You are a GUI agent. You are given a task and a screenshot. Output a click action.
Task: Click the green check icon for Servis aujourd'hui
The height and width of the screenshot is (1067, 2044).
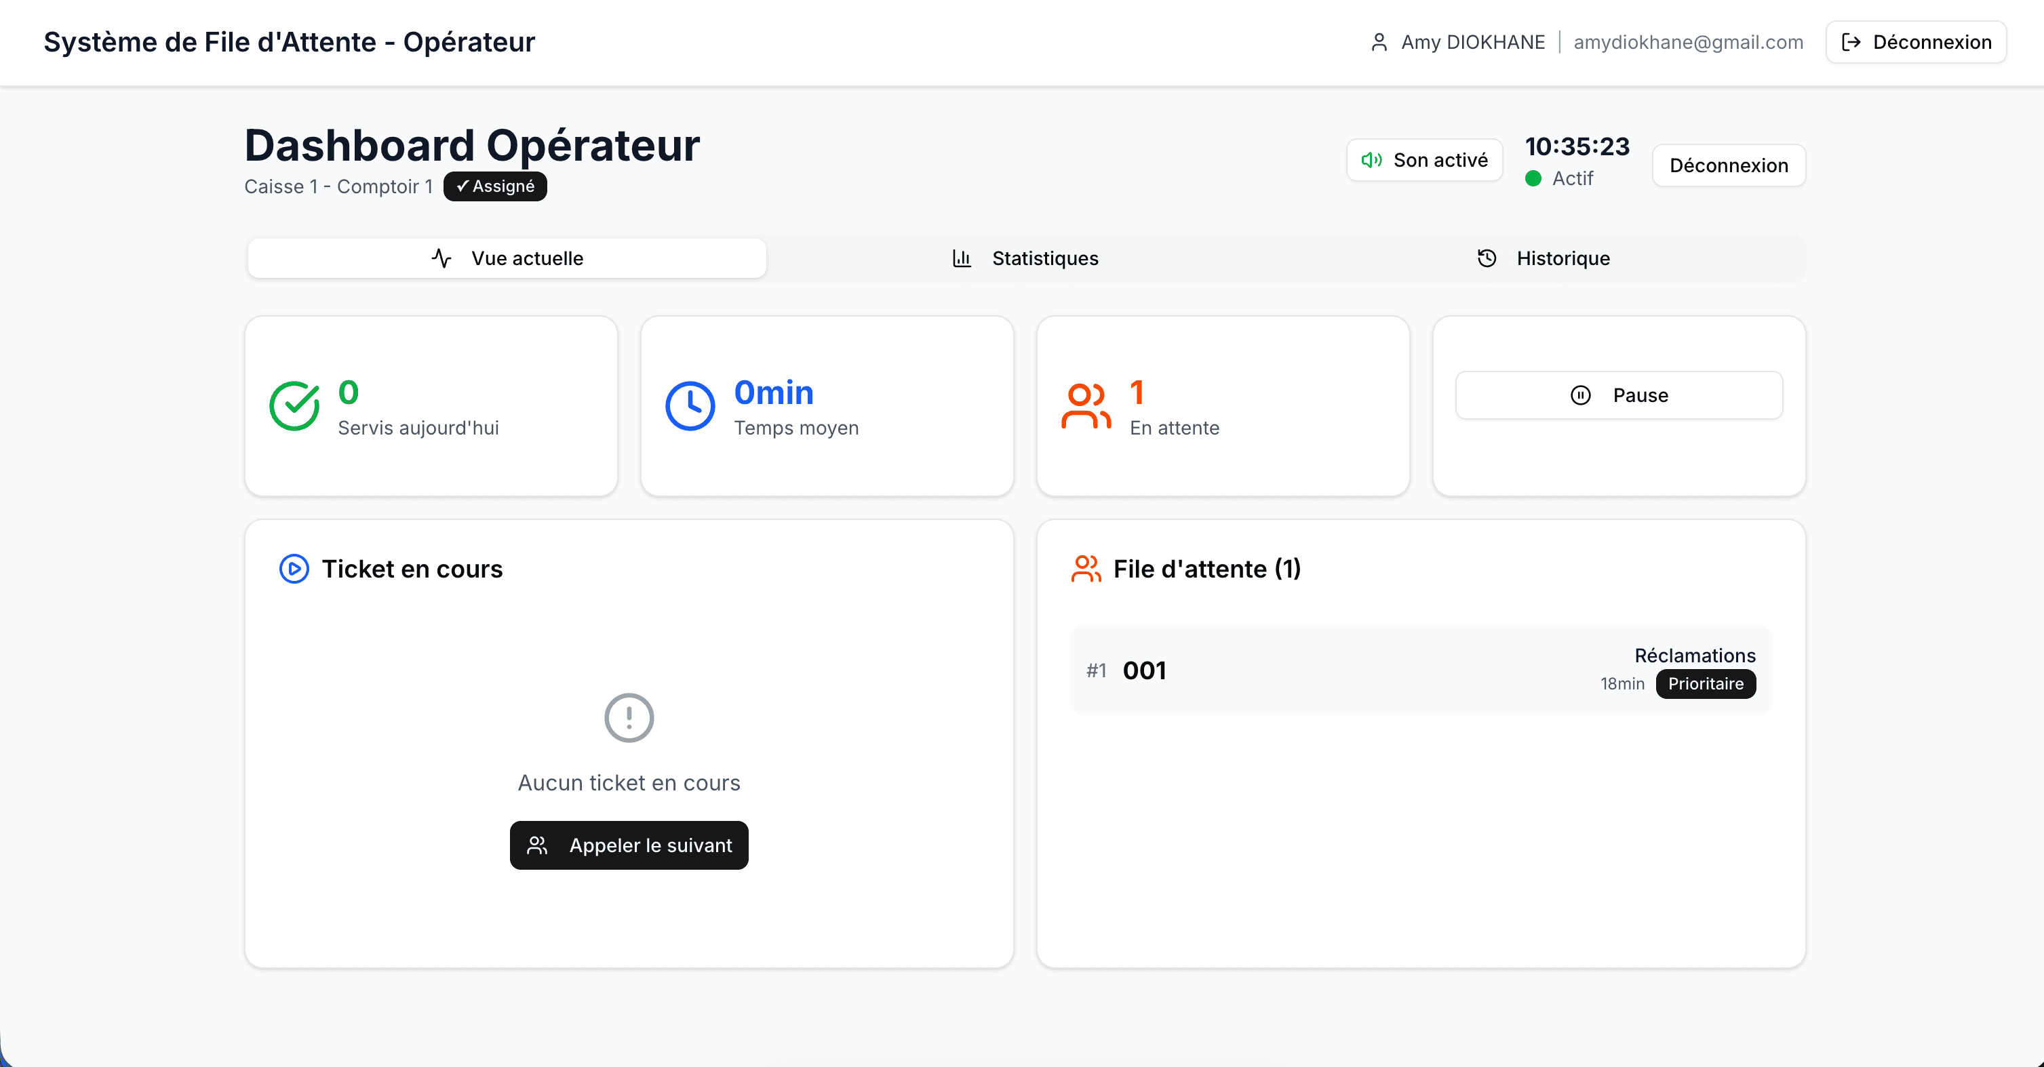(294, 406)
